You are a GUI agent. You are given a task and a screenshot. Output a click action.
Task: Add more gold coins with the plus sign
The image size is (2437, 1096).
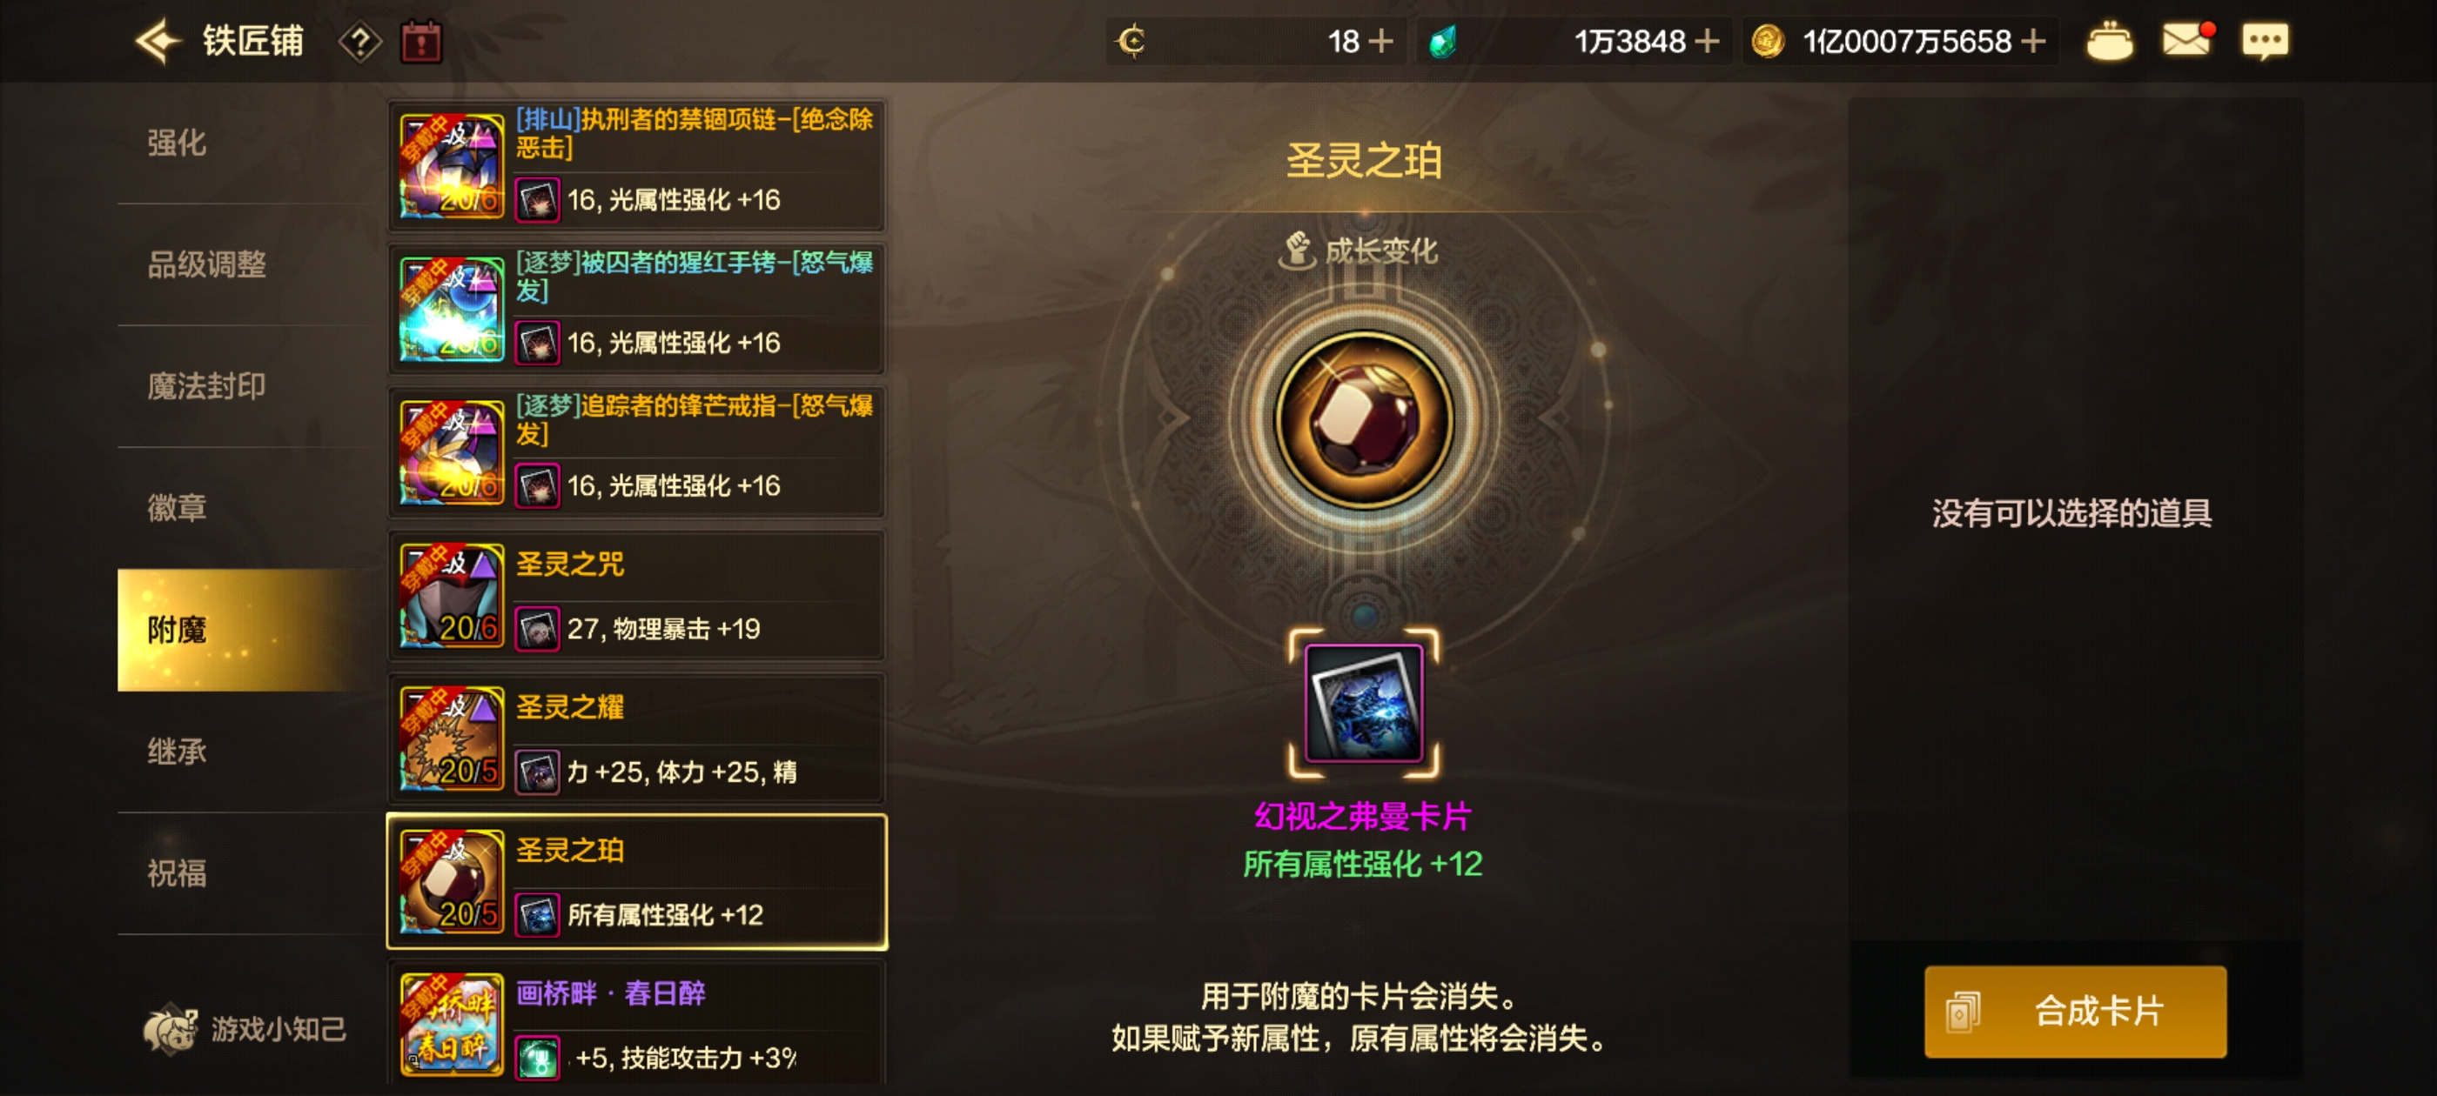tap(2032, 42)
